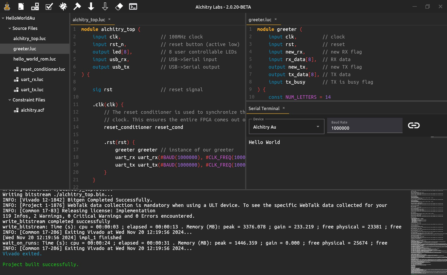The height and width of the screenshot is (275, 447).
Task: Click 'input rx_data[8],' line in greeter.luc
Action: [x=292, y=59]
